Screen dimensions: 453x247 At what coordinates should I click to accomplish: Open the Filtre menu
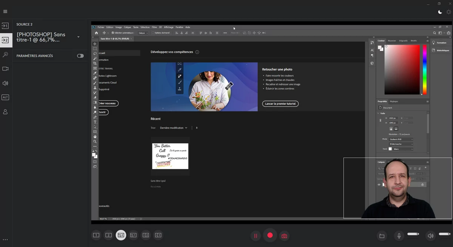(x=154, y=27)
